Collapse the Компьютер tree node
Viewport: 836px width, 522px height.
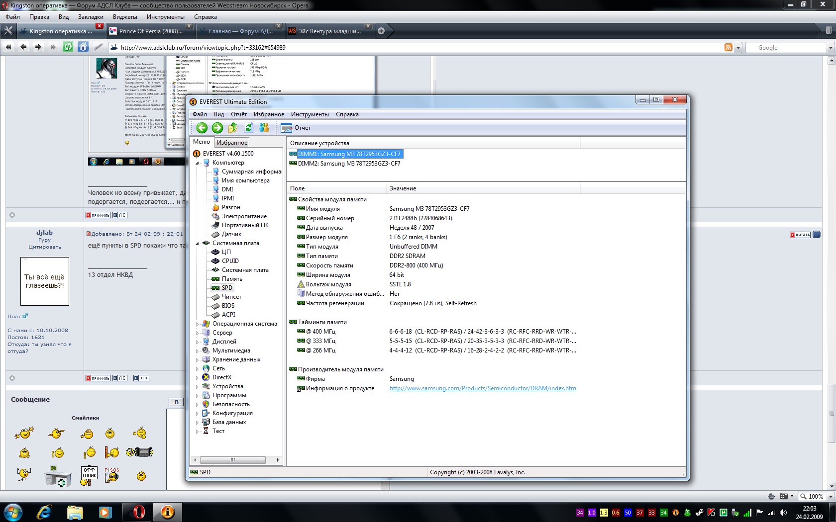[x=197, y=163]
